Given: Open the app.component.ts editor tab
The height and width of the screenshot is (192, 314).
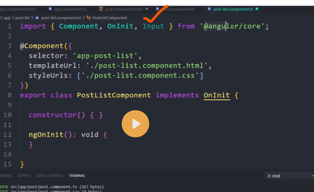Looking at the screenshot, I should click(x=69, y=9).
